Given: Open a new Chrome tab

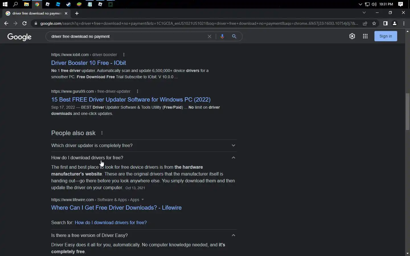Looking at the screenshot, I should pyautogui.click(x=77, y=13).
